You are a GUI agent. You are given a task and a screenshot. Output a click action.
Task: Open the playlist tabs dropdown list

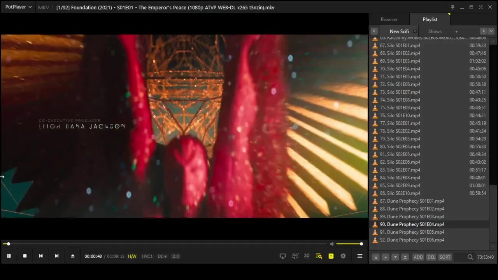coord(491,31)
